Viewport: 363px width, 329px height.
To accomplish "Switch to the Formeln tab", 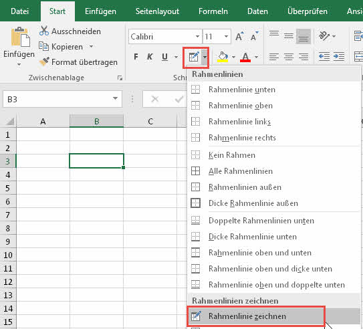I will click(213, 11).
